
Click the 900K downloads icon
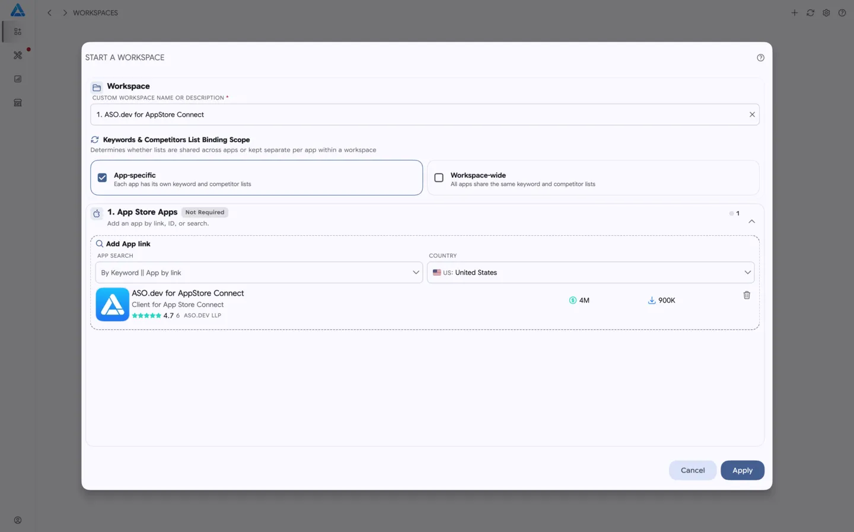click(652, 300)
